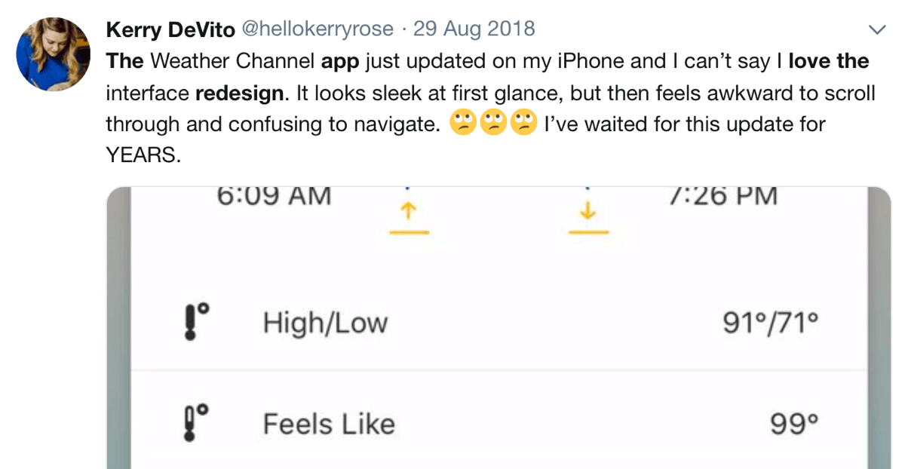Screen dimensions: 905x469
Task: Click the 91°/71° temperature value
Action: tap(770, 323)
